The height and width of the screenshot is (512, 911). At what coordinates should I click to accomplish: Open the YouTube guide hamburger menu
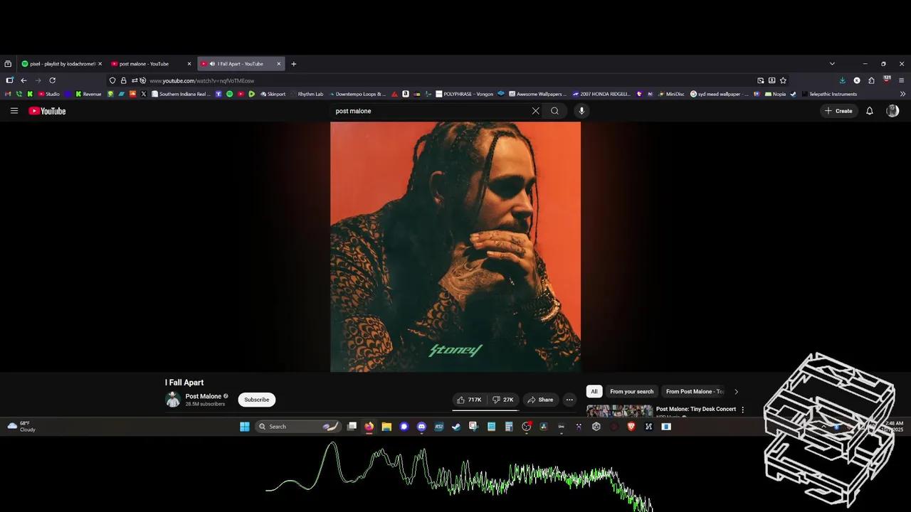pos(14,111)
